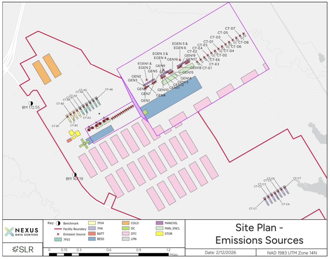Click the 'BM 167.19' benchmark label

tap(74, 179)
